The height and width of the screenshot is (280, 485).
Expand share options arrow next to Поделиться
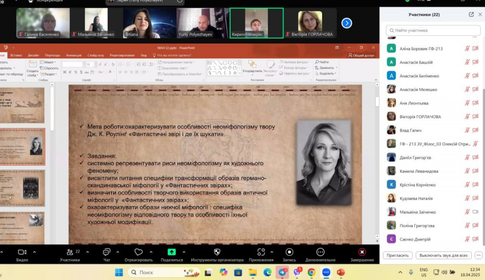click(184, 252)
